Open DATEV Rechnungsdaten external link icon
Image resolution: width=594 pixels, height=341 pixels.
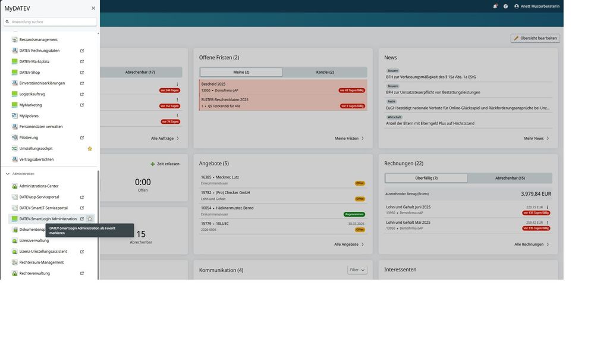click(82, 51)
